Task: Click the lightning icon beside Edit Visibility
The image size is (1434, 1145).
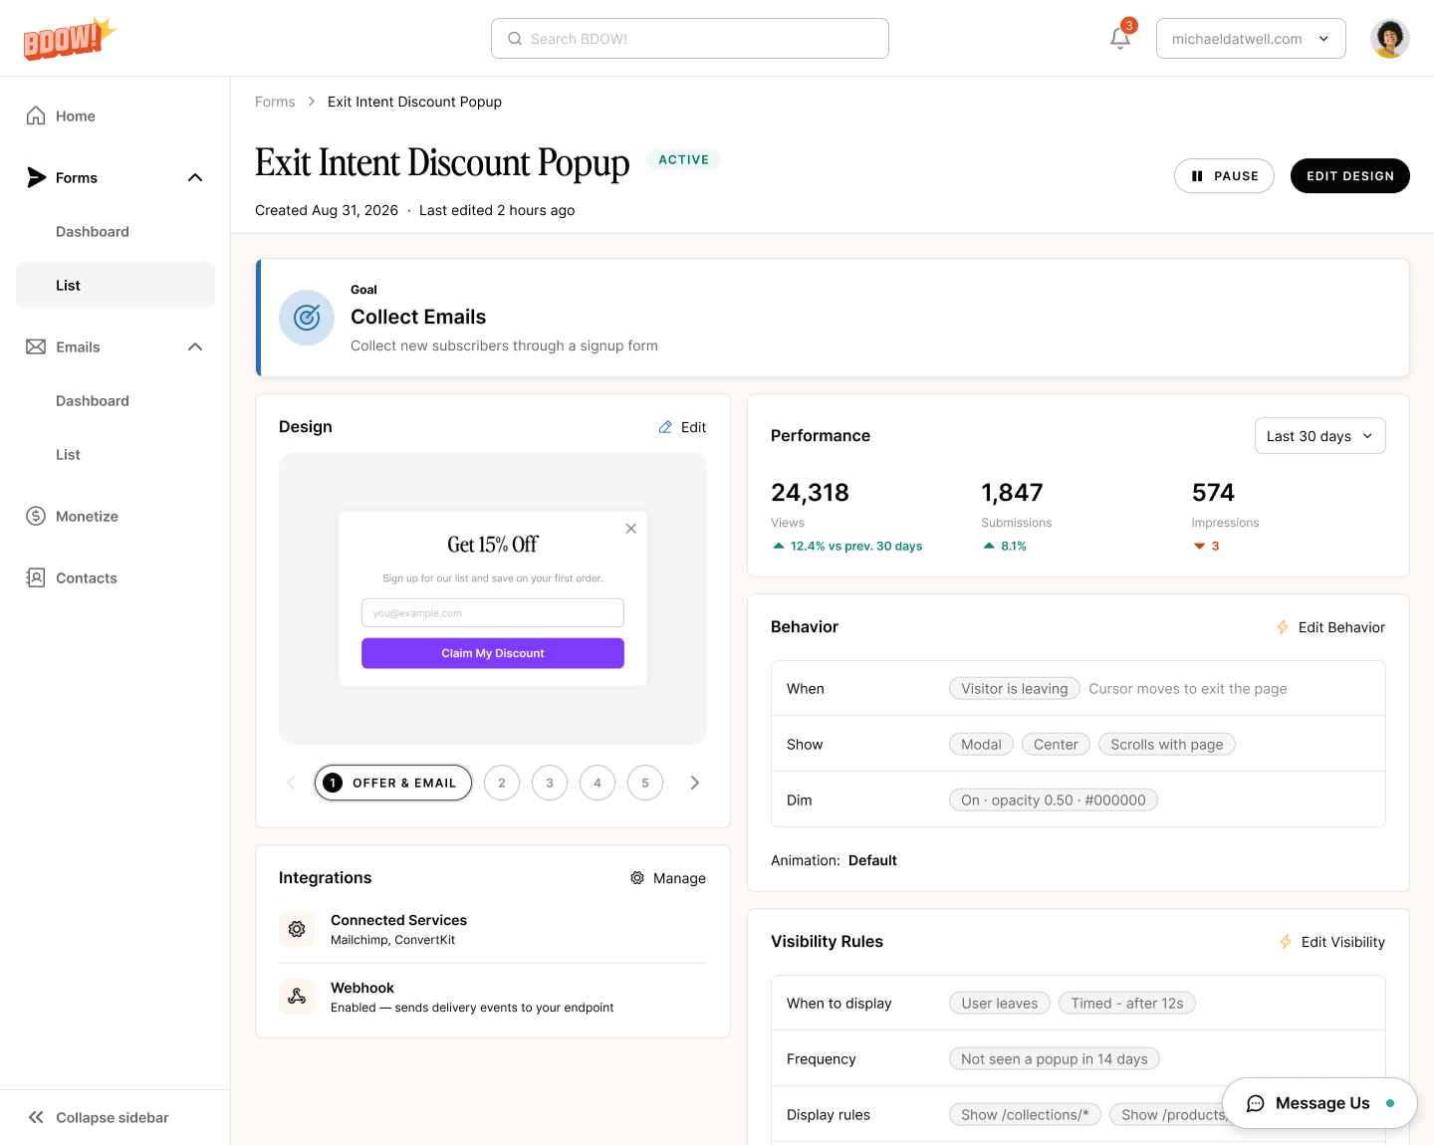Action: pyautogui.click(x=1286, y=942)
